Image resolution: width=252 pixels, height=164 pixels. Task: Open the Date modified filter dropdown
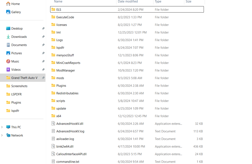pos(151,2)
